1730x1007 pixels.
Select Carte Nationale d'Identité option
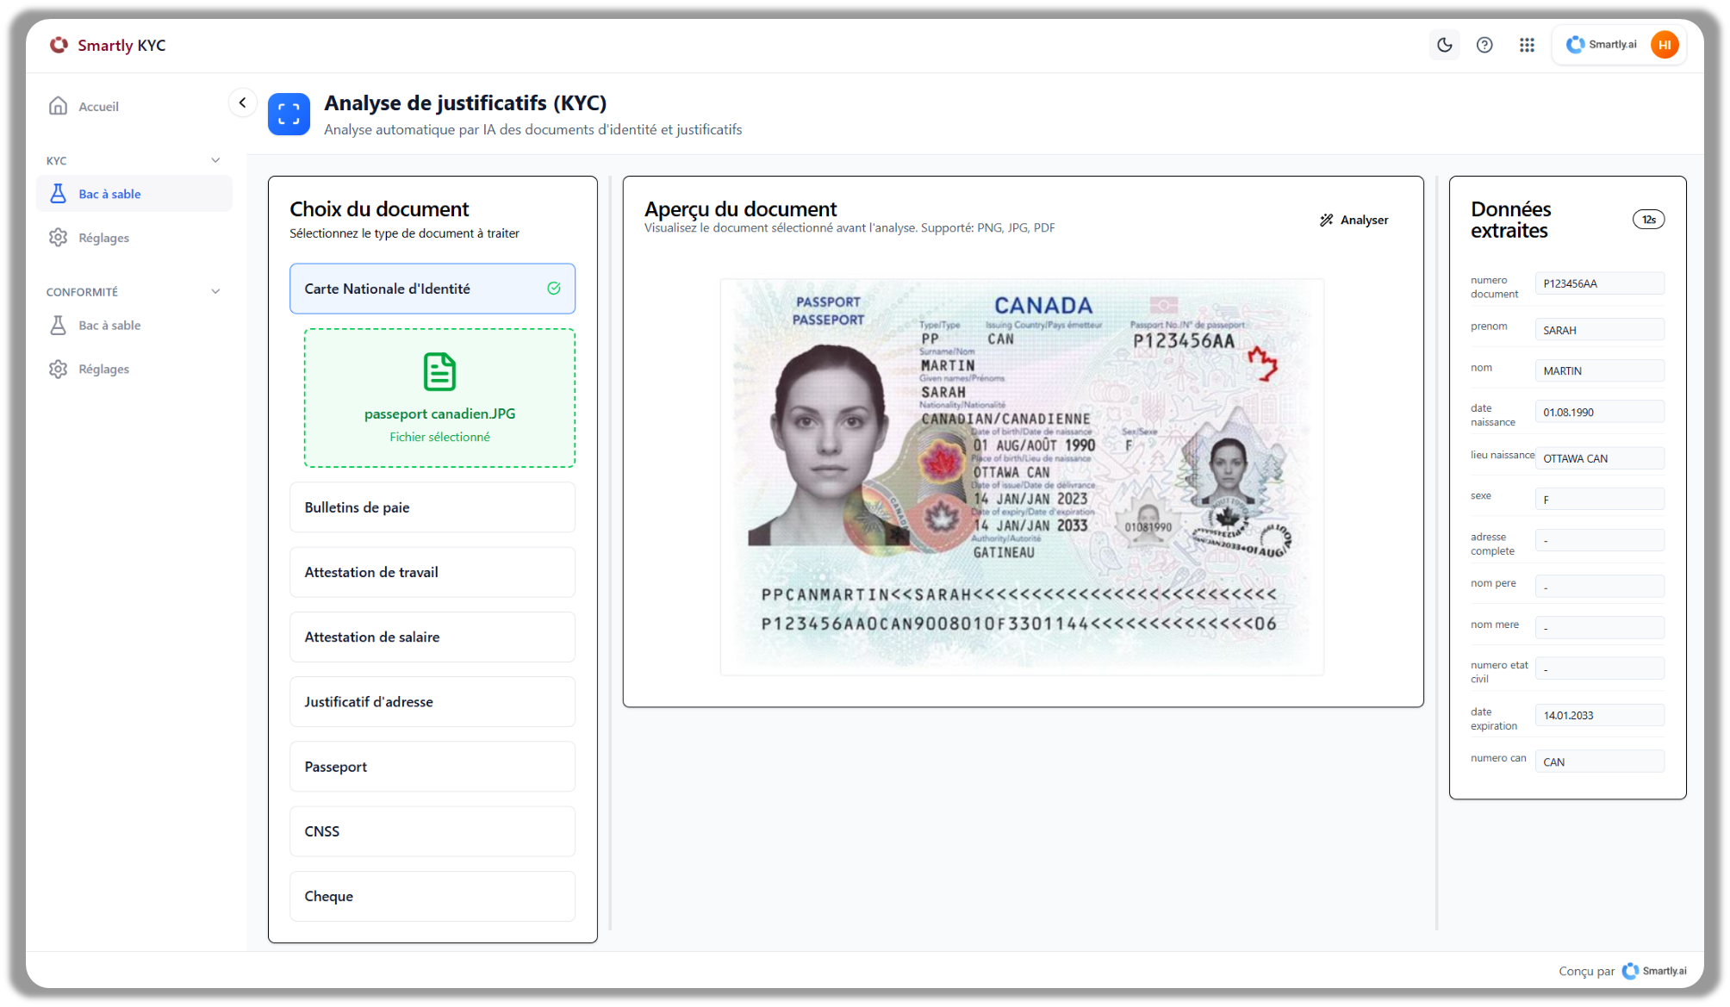pos(432,289)
